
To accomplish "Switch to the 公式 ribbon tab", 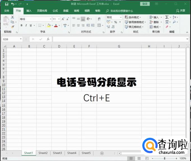I will click(55, 11).
